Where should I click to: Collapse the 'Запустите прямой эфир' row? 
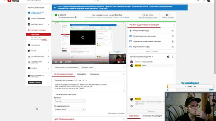tap(172, 47)
